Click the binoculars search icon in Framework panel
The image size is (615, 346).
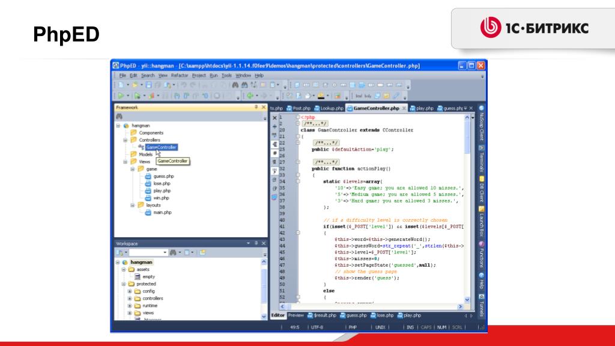click(120, 117)
